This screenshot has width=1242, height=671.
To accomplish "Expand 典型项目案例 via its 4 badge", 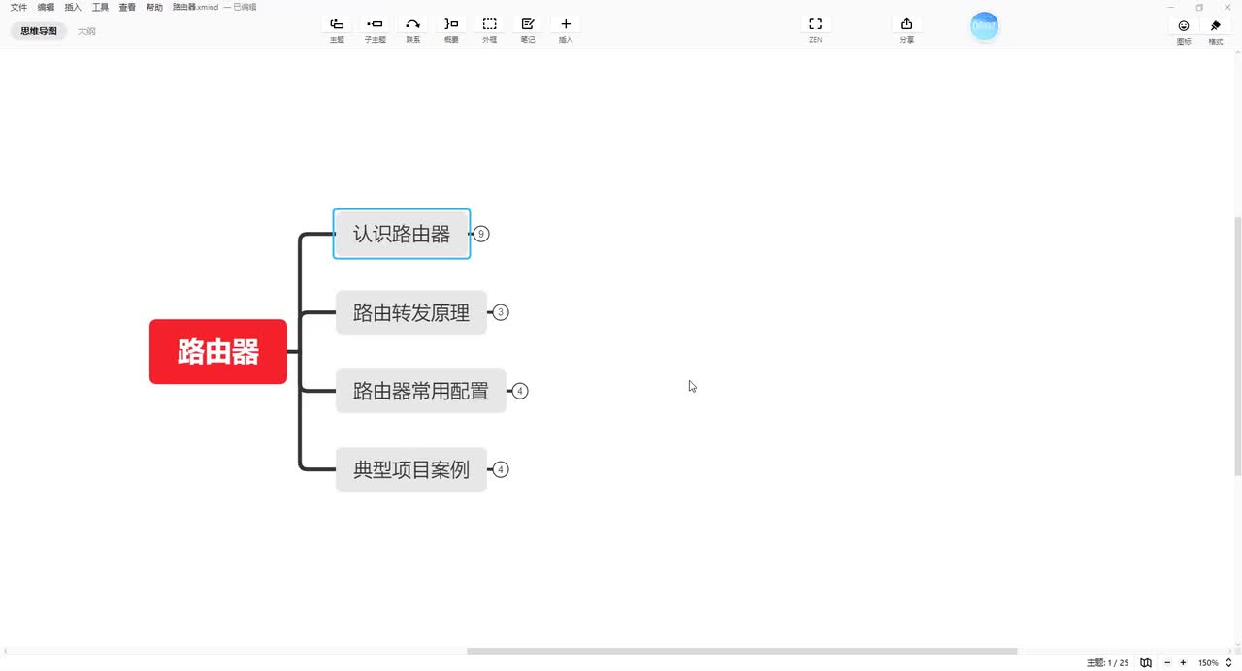I will click(501, 469).
